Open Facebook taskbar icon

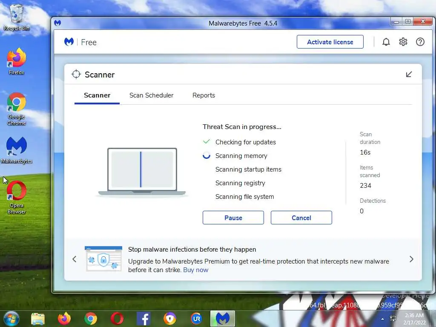143,318
